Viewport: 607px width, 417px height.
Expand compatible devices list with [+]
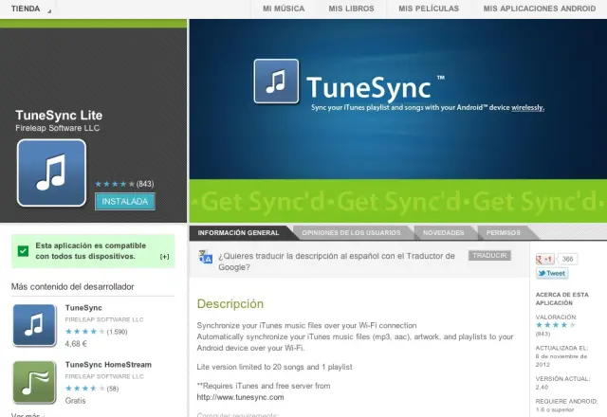click(164, 256)
